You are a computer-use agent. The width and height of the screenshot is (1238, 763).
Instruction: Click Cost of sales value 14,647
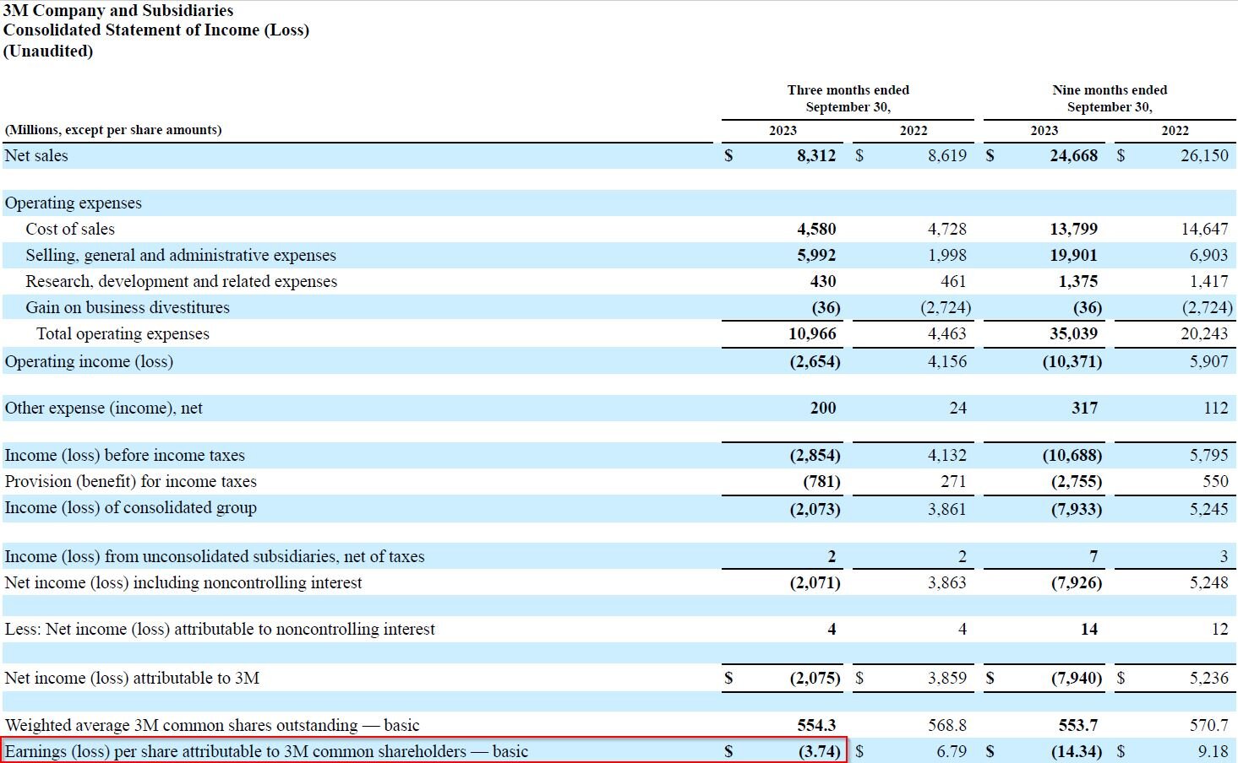(1204, 229)
